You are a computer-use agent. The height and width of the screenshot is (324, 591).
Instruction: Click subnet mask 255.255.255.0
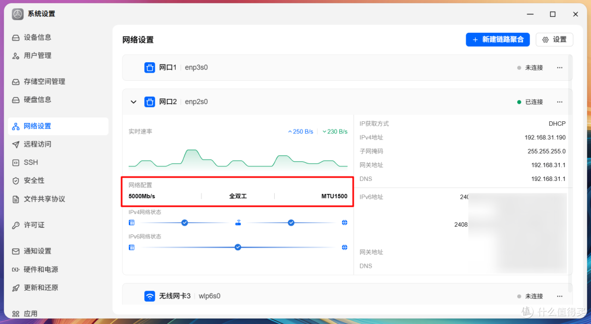point(547,151)
